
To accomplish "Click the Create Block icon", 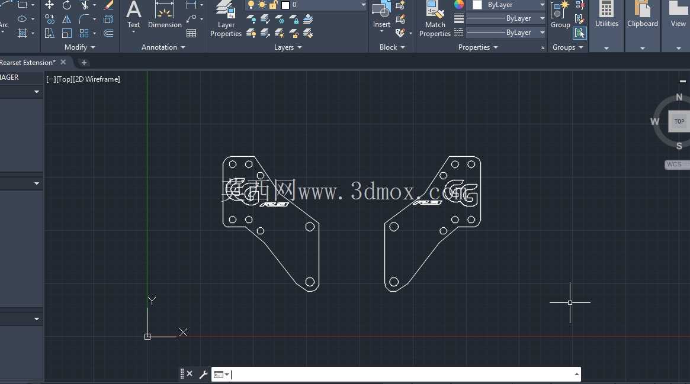I will [x=400, y=5].
